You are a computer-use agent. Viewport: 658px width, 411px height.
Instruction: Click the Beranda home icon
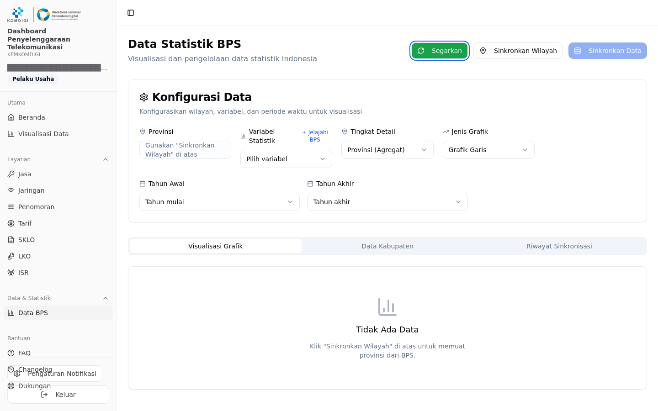click(11, 117)
